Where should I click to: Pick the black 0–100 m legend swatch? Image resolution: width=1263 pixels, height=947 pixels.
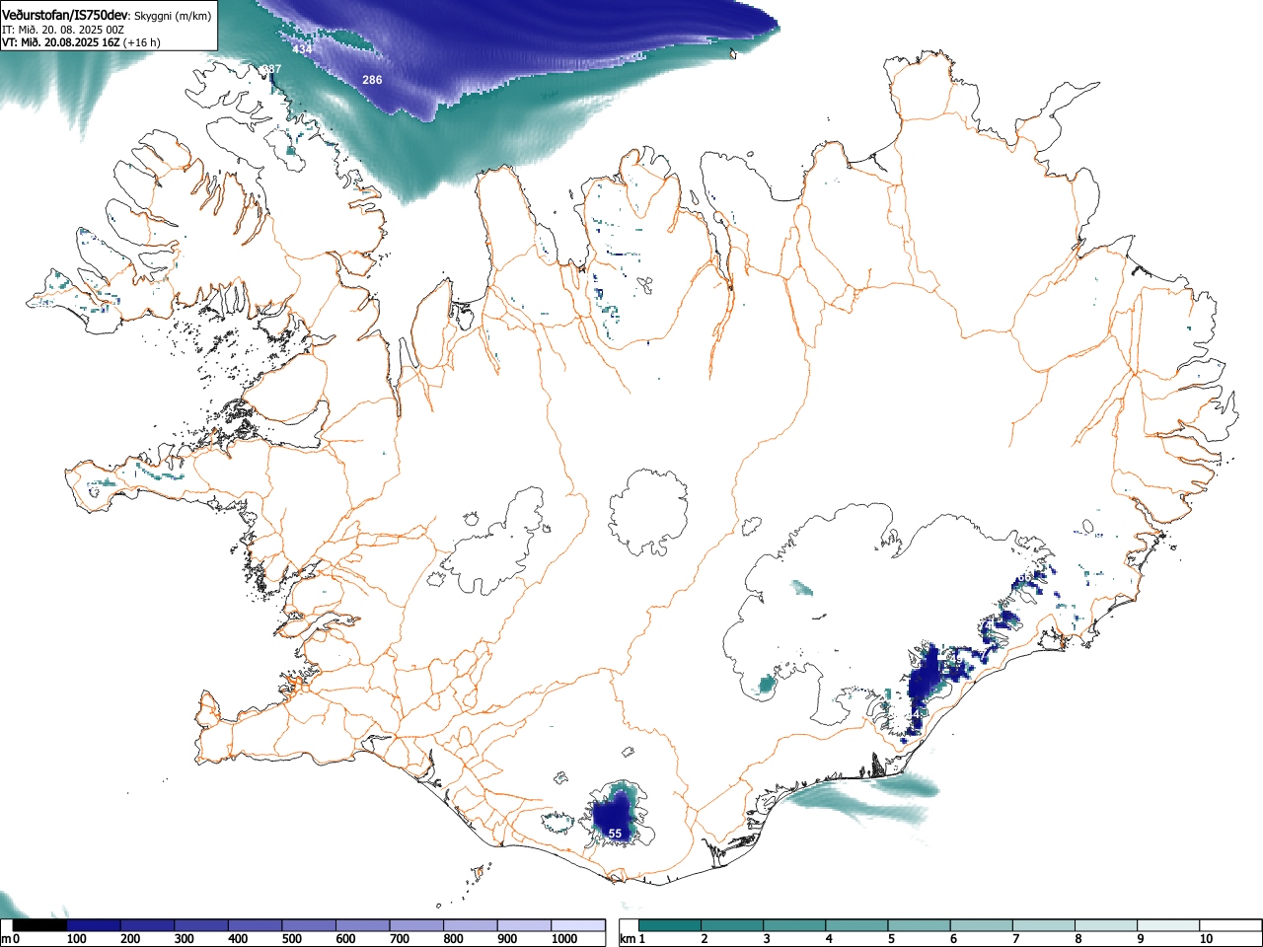[x=40, y=925]
